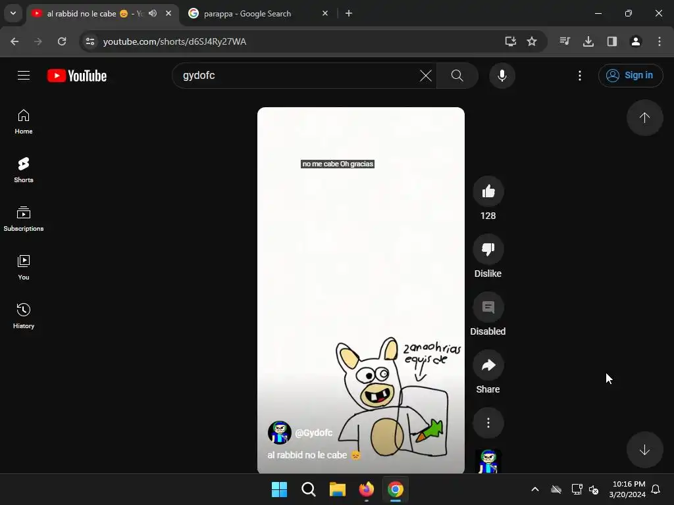Image resolution: width=674 pixels, height=505 pixels.
Task: Open a new browser tab
Action: tap(349, 13)
